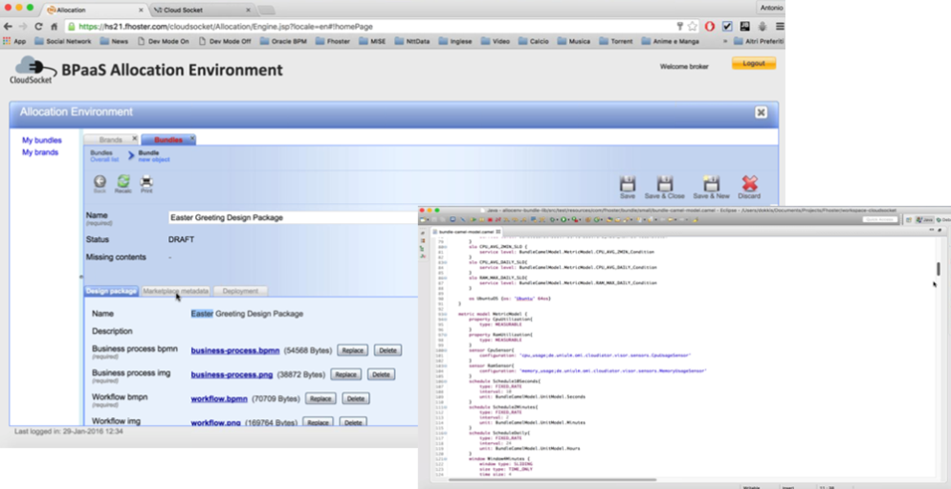This screenshot has height=489, width=951.
Task: Close the Bundles tab
Action: 191,140
